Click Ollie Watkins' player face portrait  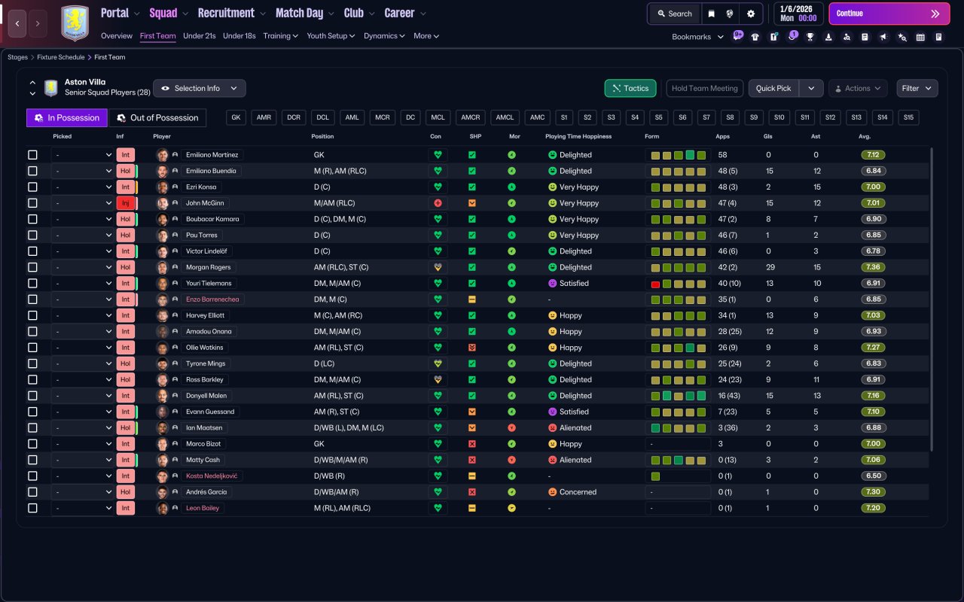point(162,348)
